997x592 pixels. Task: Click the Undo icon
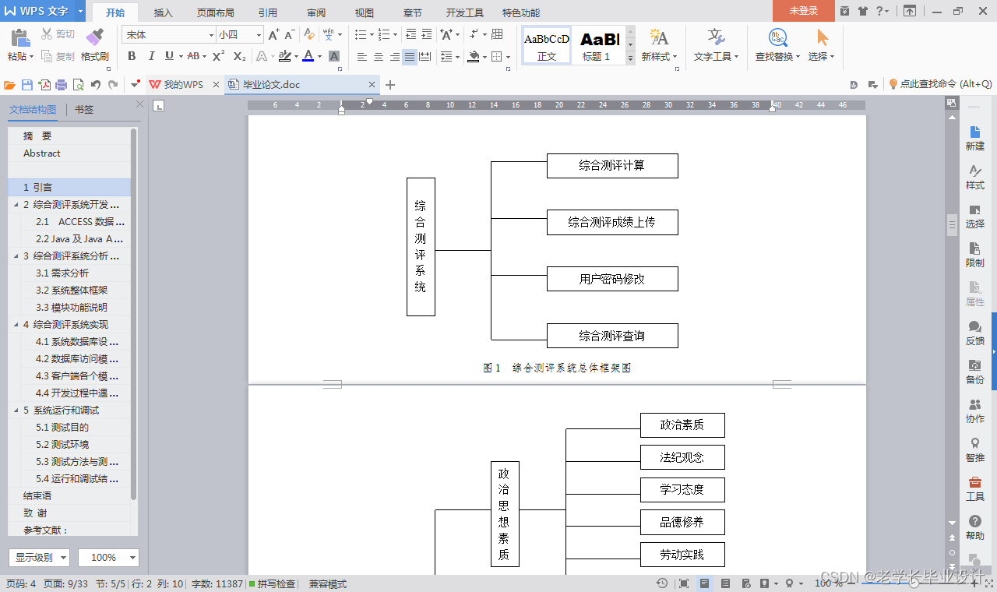click(95, 84)
